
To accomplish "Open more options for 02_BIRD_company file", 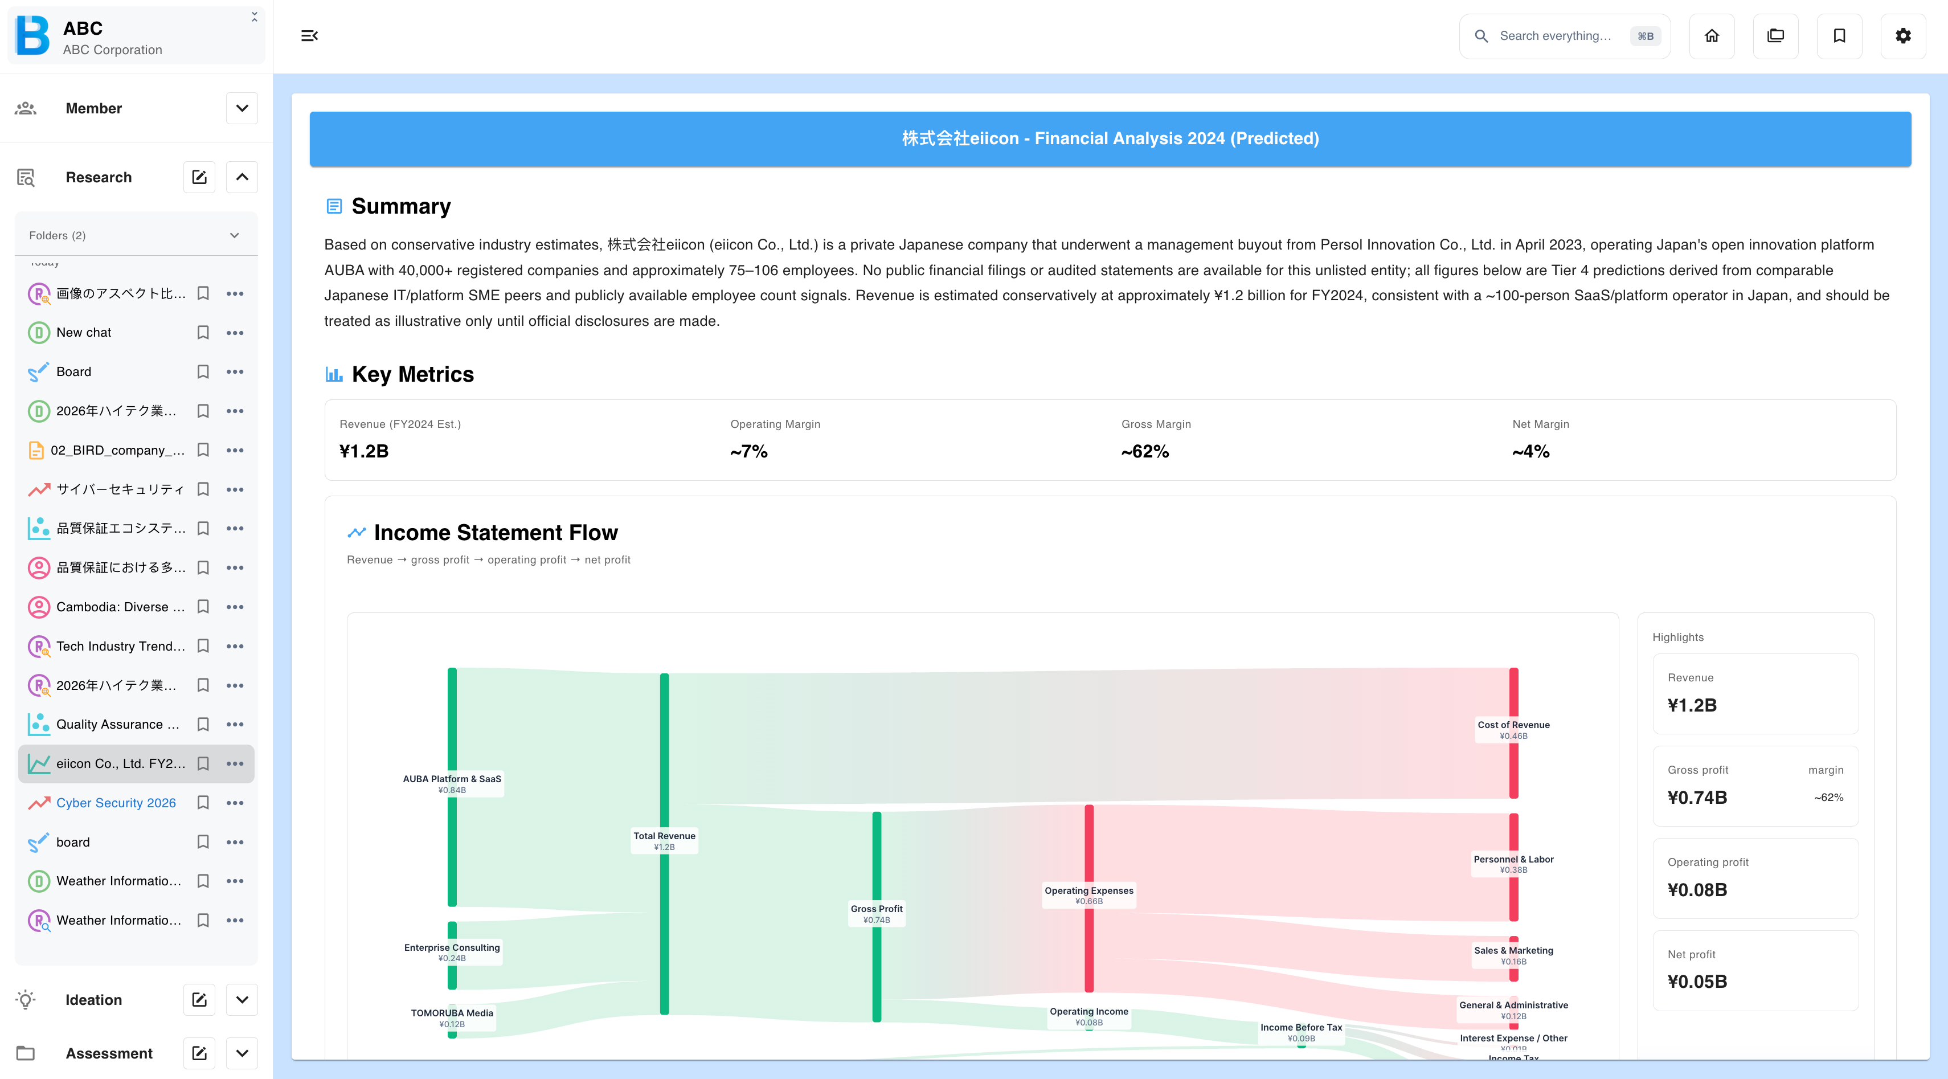I will click(235, 450).
